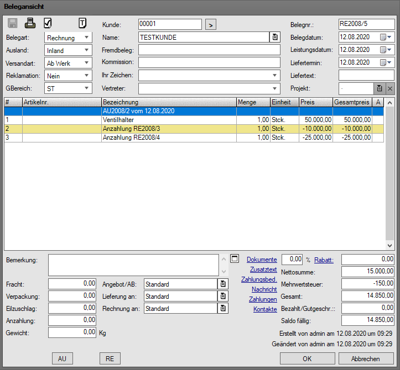Viewport: 400px width, 370px height.
Task: Click the AU button at bottom
Action: click(62, 358)
